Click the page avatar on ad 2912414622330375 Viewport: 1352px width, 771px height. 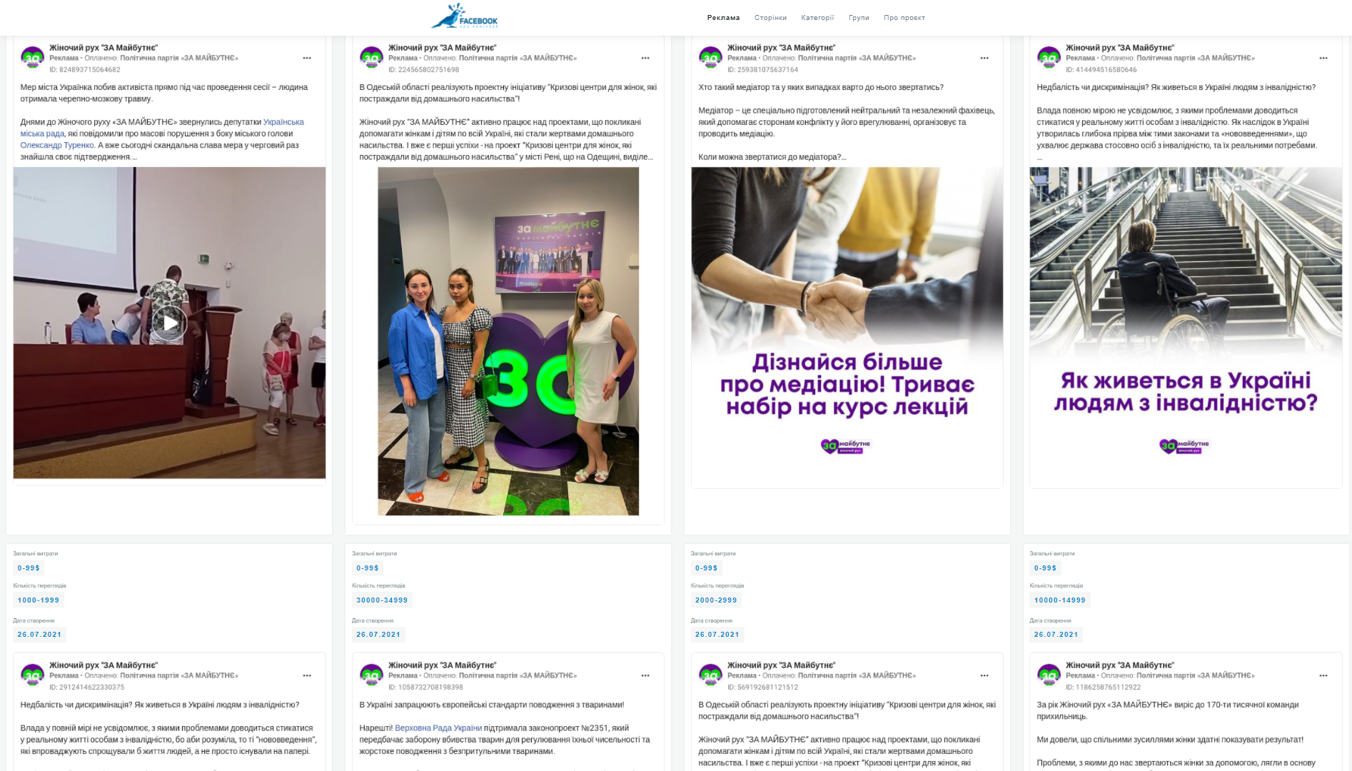(33, 675)
